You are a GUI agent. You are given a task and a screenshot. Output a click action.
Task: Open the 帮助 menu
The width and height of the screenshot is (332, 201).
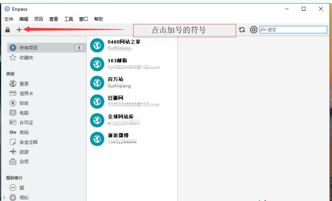[x=99, y=19]
